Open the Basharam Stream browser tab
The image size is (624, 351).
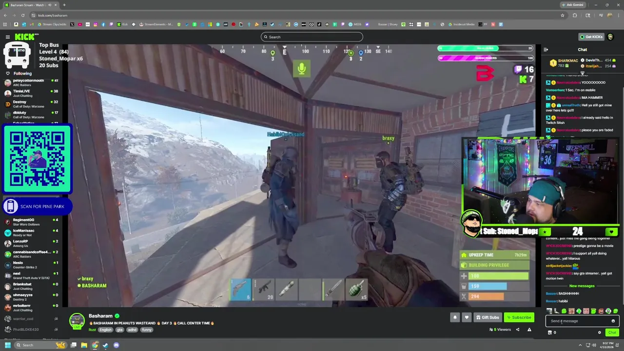(x=30, y=5)
